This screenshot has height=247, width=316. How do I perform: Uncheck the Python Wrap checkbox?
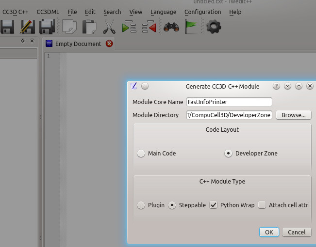(x=214, y=205)
